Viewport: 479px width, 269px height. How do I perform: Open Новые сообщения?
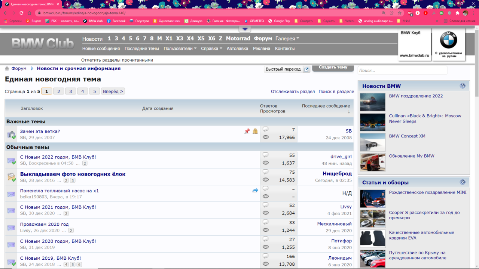tap(101, 49)
